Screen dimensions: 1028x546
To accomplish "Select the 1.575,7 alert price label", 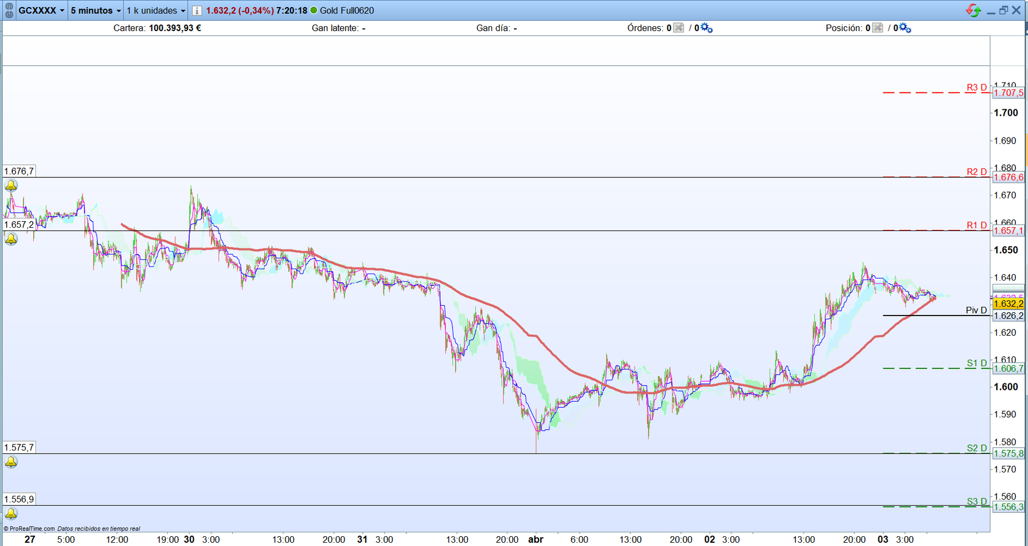I will coord(19,447).
